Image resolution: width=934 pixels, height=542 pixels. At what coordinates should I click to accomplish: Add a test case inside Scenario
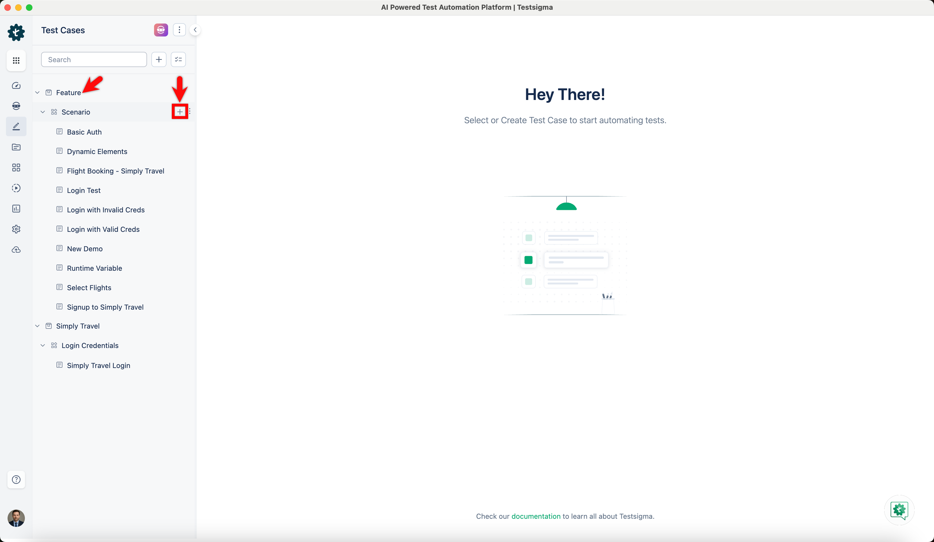[180, 111]
